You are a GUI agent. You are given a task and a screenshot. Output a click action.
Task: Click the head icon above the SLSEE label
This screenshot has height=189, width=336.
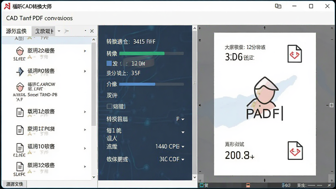pos(20,52)
